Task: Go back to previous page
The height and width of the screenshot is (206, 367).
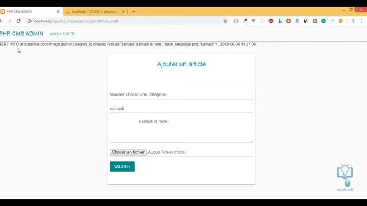Action: [x=1, y=21]
